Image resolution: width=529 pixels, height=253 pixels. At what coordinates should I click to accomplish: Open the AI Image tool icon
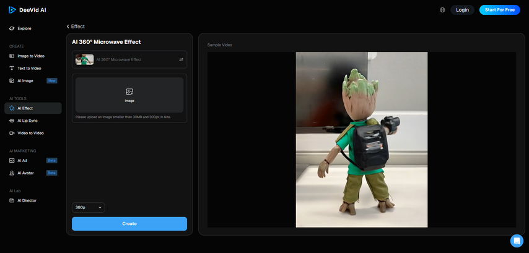pos(12,80)
